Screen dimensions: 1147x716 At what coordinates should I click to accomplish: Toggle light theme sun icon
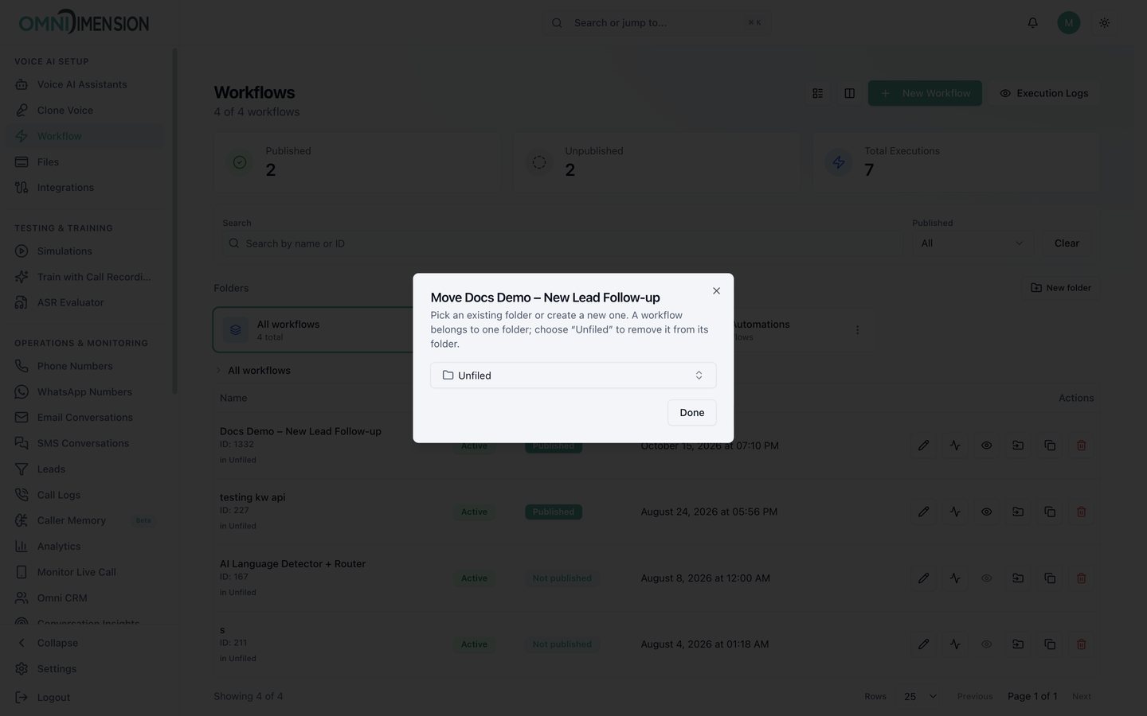[1104, 23]
